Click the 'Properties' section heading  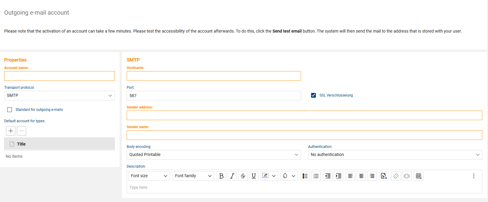pyautogui.click(x=15, y=60)
